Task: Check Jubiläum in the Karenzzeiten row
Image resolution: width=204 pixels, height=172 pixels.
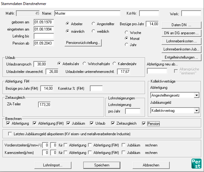Action: 124,152
